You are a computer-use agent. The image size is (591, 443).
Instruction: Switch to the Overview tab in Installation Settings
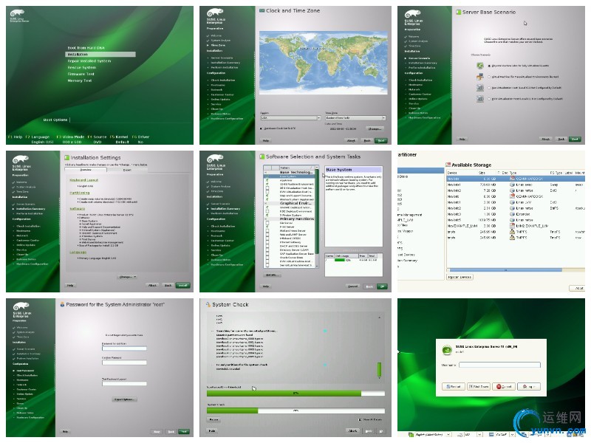pos(86,170)
